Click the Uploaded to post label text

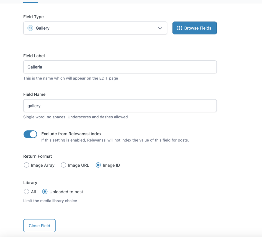coord(66,192)
